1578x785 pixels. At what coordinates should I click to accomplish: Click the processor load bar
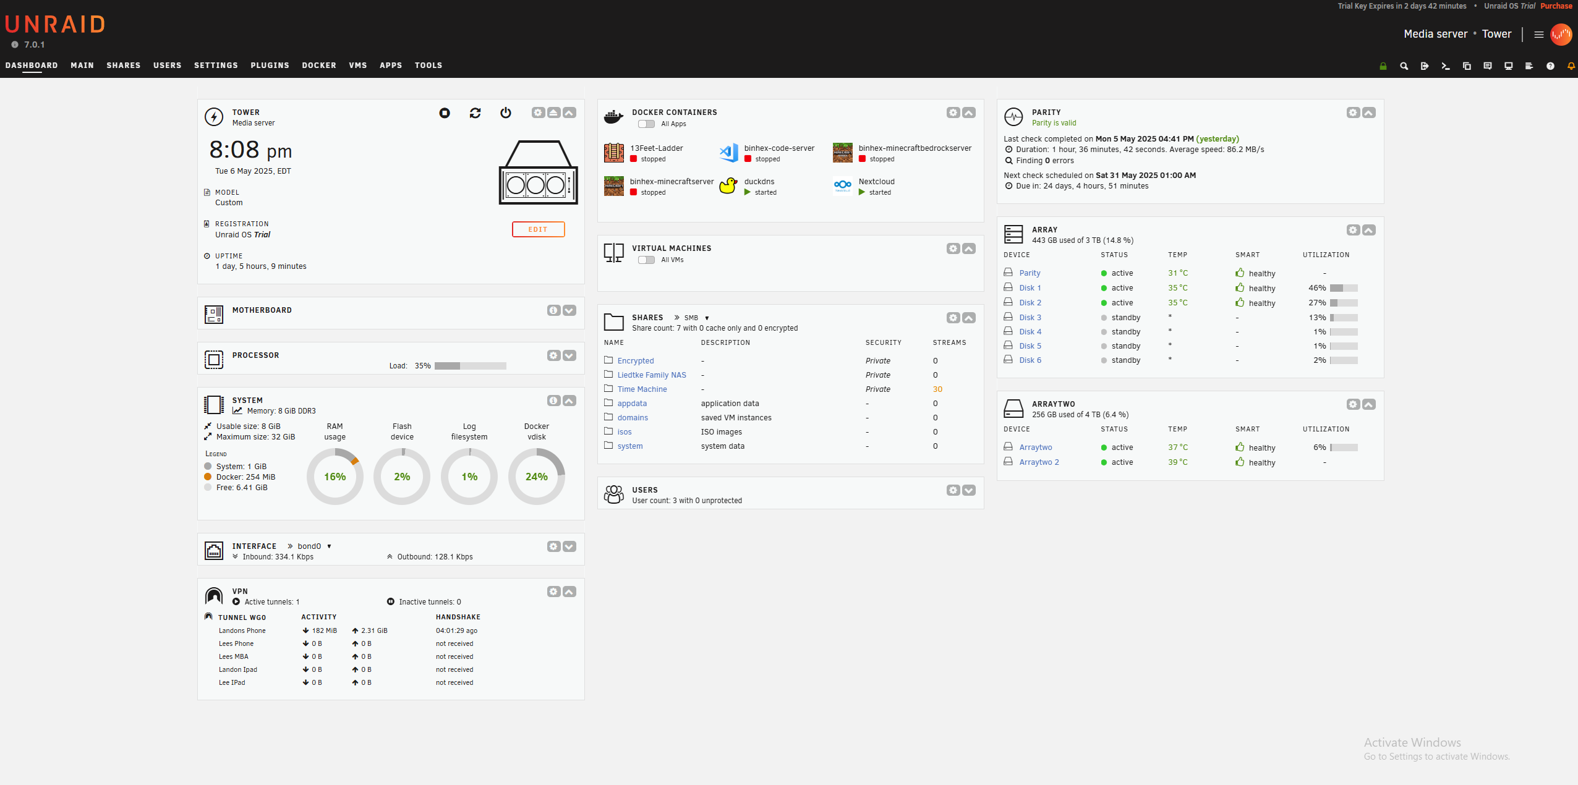pyautogui.click(x=470, y=366)
